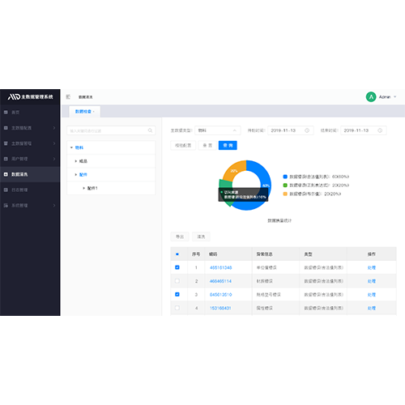
Task: Open start date clock icon
Action: 307,130
